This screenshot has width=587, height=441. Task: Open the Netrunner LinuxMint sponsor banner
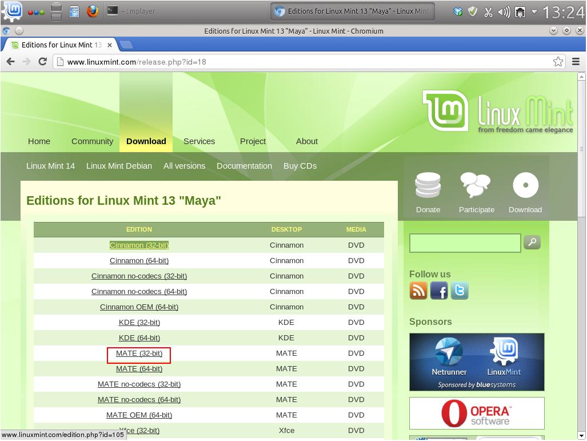[477, 362]
